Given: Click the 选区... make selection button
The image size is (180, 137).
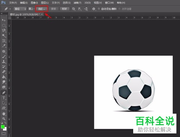Looking at the screenshot, I should click(42, 9).
